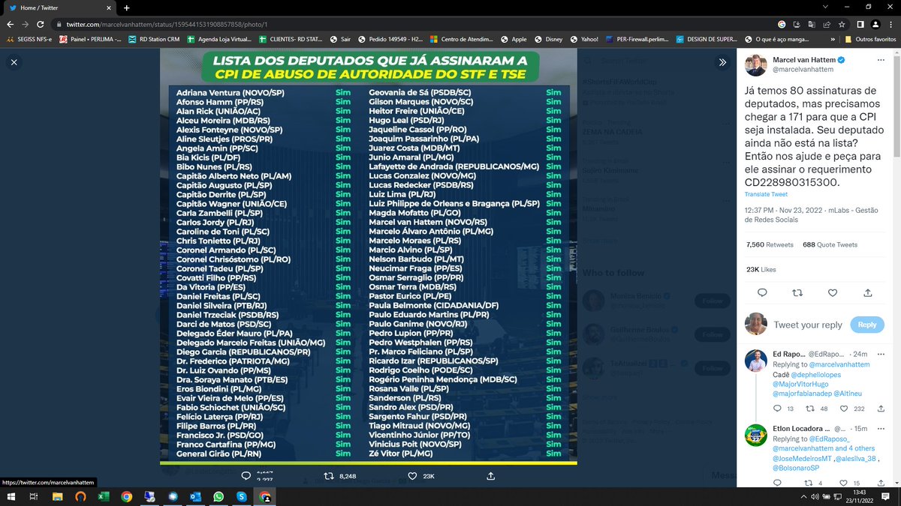
Task: Show hidden system tray icons
Action: pos(803,496)
